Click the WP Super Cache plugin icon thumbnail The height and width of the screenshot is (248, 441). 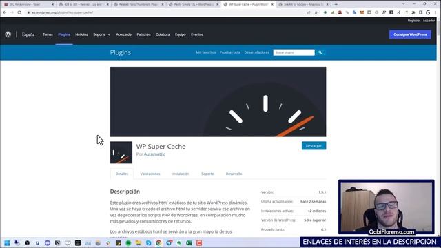[121, 152]
